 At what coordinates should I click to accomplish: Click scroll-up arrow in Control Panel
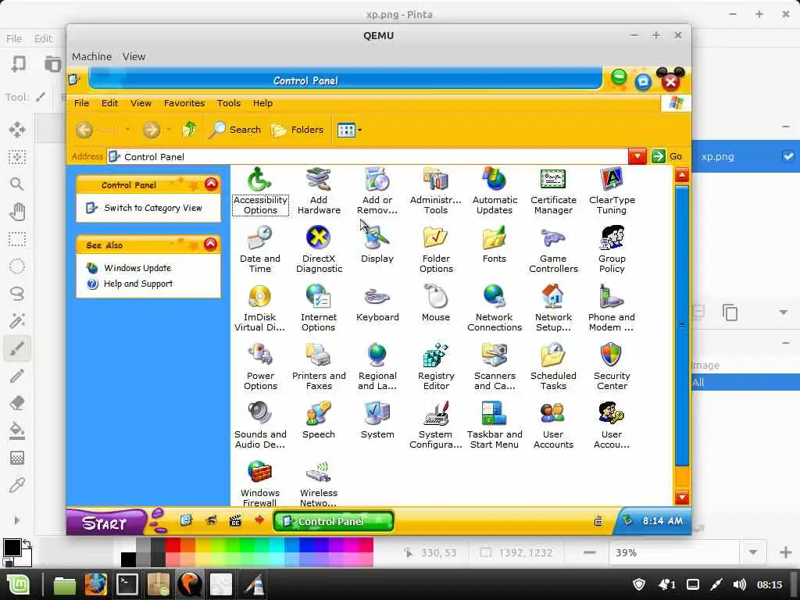[x=682, y=176]
